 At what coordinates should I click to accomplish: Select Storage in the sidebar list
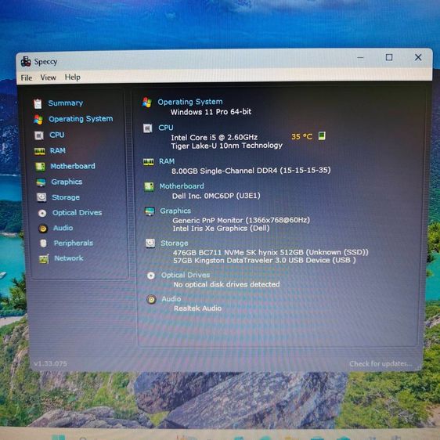tap(66, 197)
